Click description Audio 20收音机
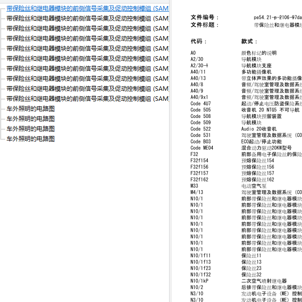The width and height of the screenshot is (302, 302). [x=259, y=129]
